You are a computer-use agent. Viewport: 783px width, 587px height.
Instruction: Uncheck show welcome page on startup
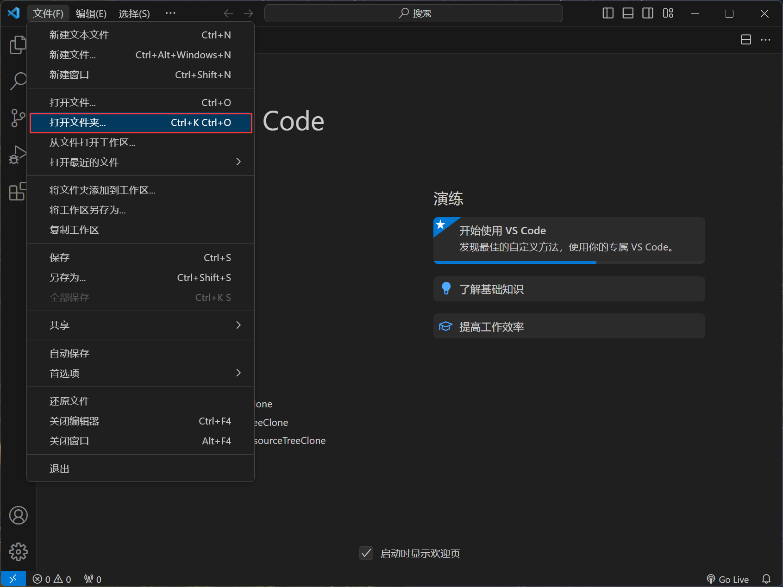pyautogui.click(x=366, y=553)
